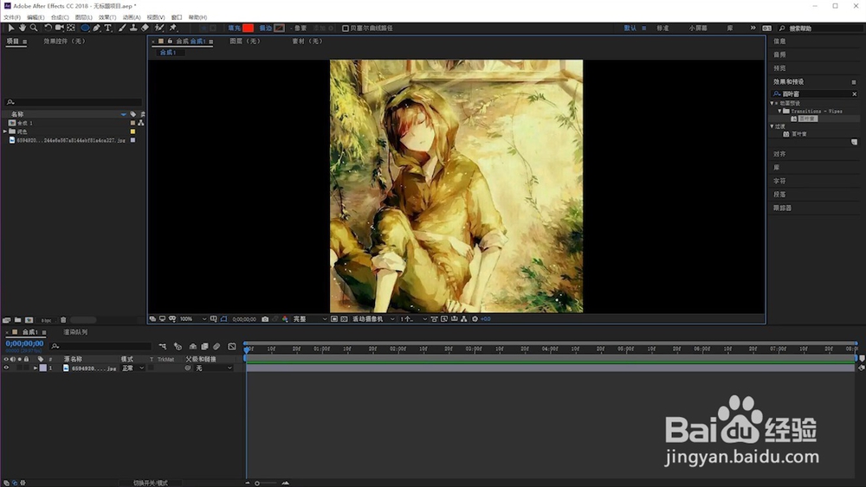Click the red fill color swatch
The width and height of the screenshot is (866, 487).
click(x=248, y=29)
